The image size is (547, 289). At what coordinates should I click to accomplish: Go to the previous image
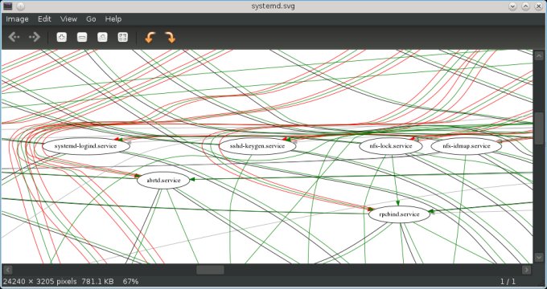[14, 37]
